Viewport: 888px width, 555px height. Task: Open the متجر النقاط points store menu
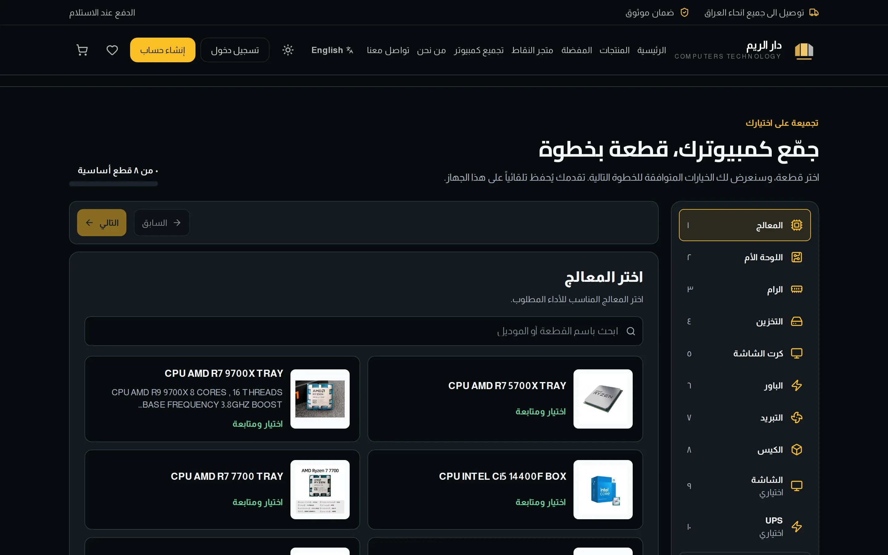532,50
